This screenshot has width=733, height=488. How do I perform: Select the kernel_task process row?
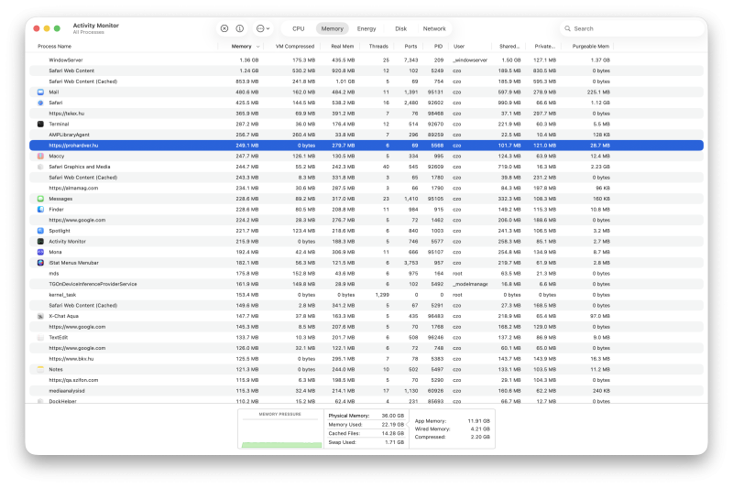(366, 295)
